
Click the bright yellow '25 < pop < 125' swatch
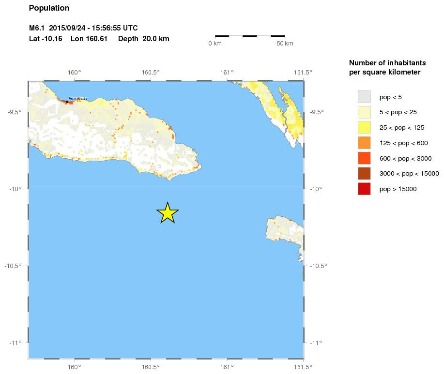(364, 128)
